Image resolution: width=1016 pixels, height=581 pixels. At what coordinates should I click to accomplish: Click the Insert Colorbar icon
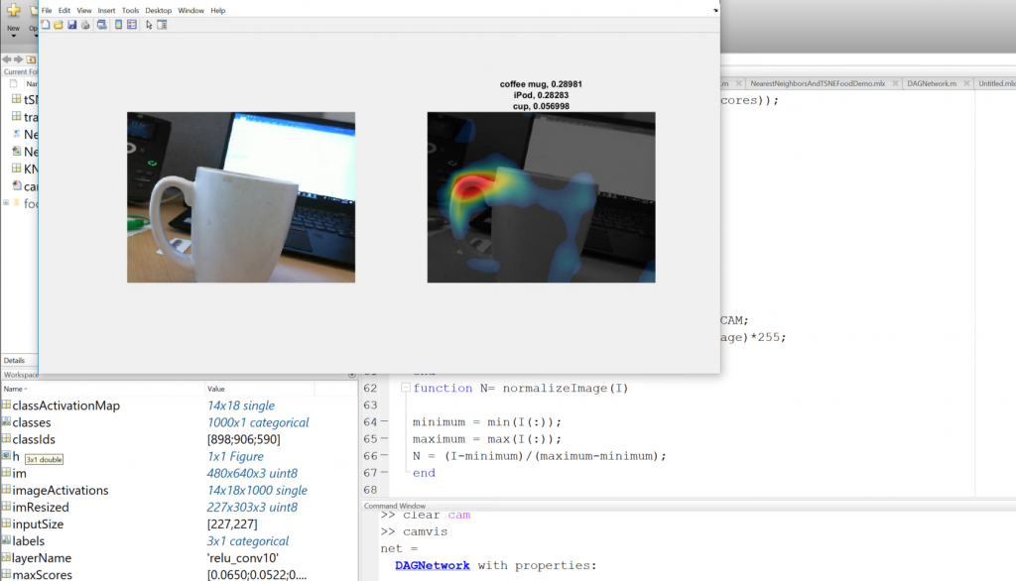click(x=118, y=25)
